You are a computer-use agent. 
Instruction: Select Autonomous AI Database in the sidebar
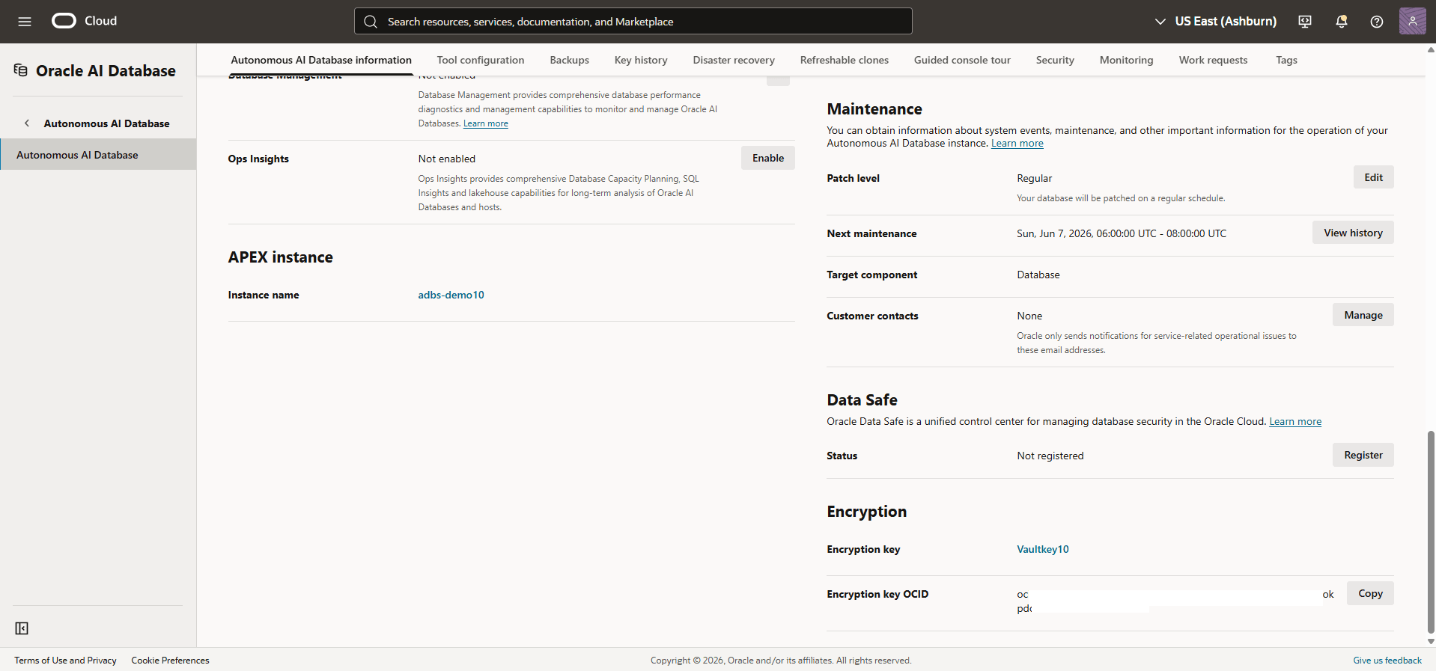pyautogui.click(x=98, y=155)
